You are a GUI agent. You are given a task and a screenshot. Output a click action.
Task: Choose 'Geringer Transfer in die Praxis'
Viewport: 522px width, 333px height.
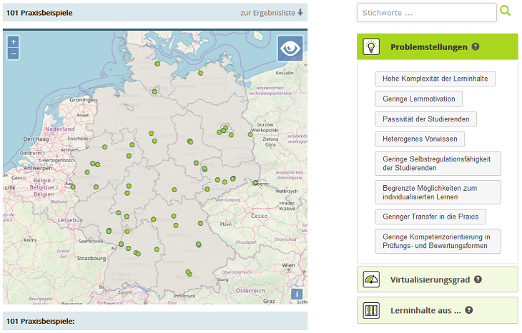[430, 216]
